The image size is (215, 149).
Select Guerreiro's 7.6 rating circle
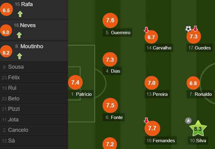(110, 20)
